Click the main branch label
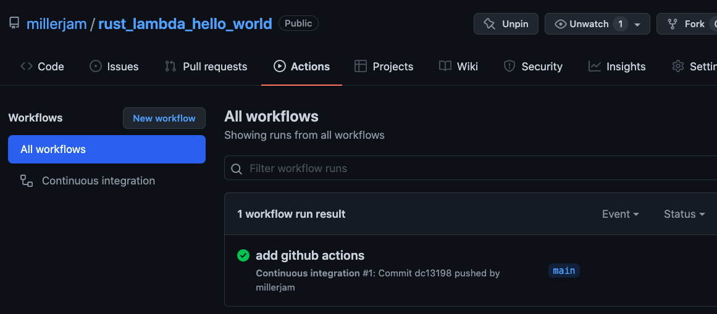The image size is (717, 314). [564, 271]
